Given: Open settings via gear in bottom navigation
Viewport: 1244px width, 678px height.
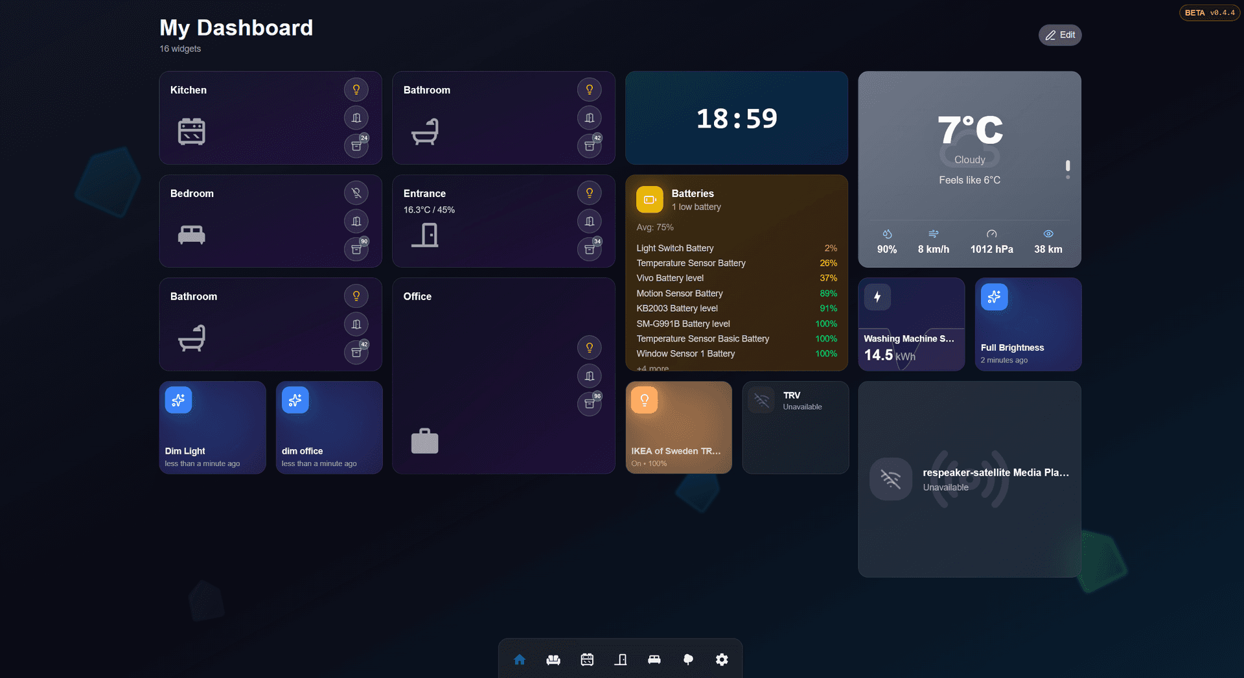Looking at the screenshot, I should [x=722, y=659].
